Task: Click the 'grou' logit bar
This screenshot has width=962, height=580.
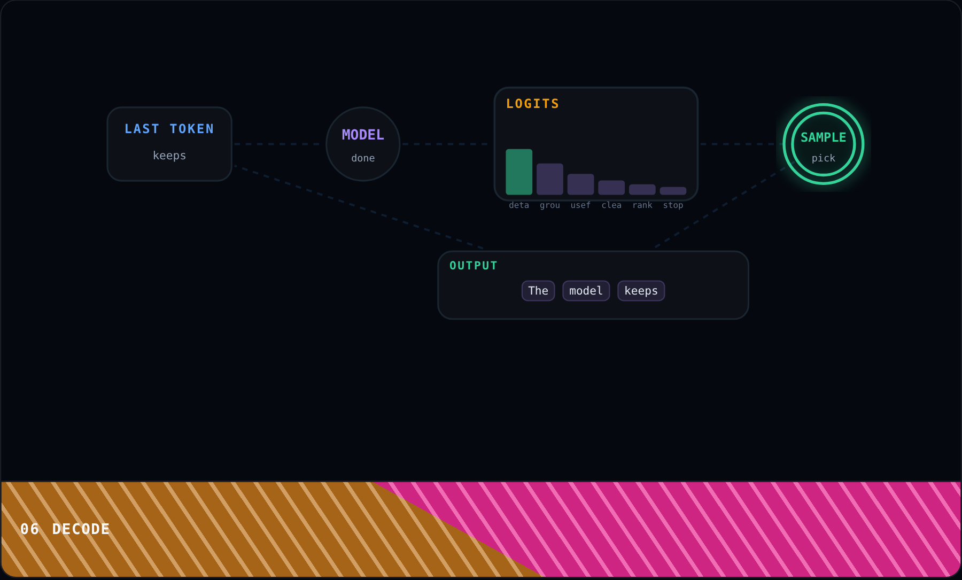Action: (549, 179)
